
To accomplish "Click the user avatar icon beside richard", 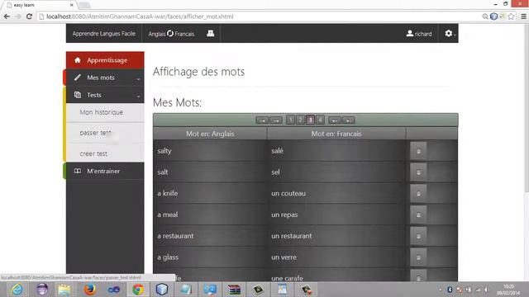I will click(x=410, y=33).
